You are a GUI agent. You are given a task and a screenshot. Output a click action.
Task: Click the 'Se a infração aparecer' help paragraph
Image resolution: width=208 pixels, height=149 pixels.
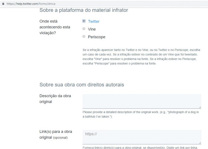tap(142, 57)
